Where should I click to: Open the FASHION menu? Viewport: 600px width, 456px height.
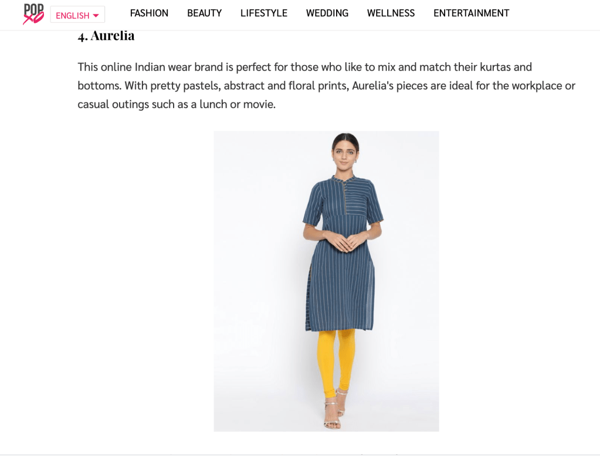tap(149, 13)
